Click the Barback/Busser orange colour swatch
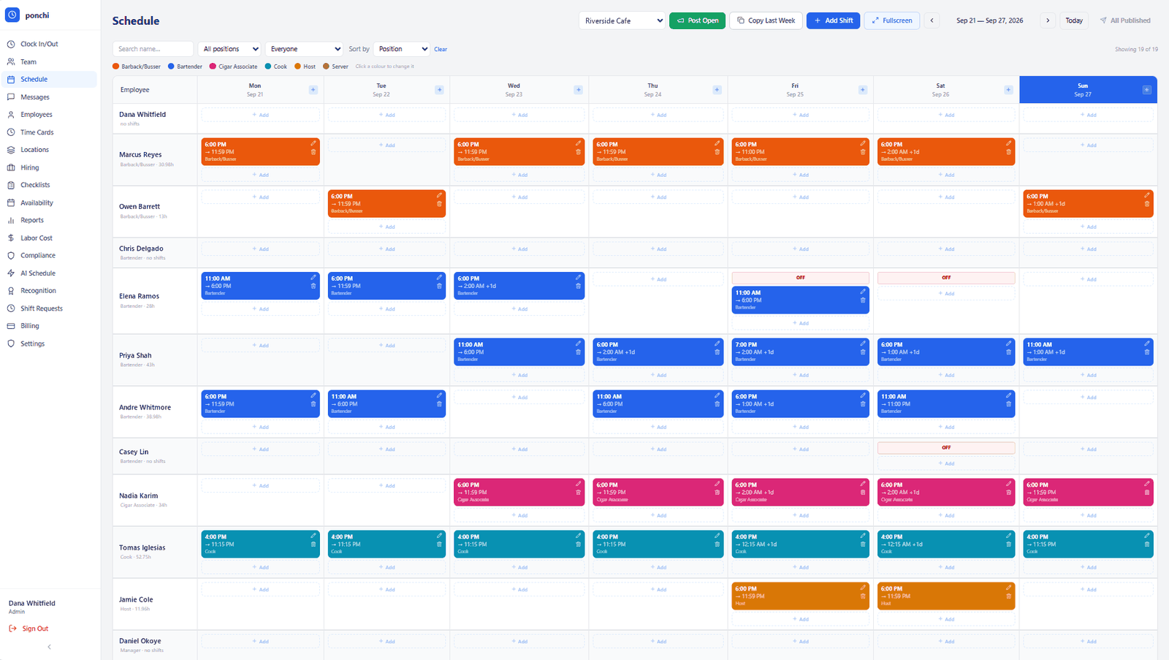 tap(115, 66)
